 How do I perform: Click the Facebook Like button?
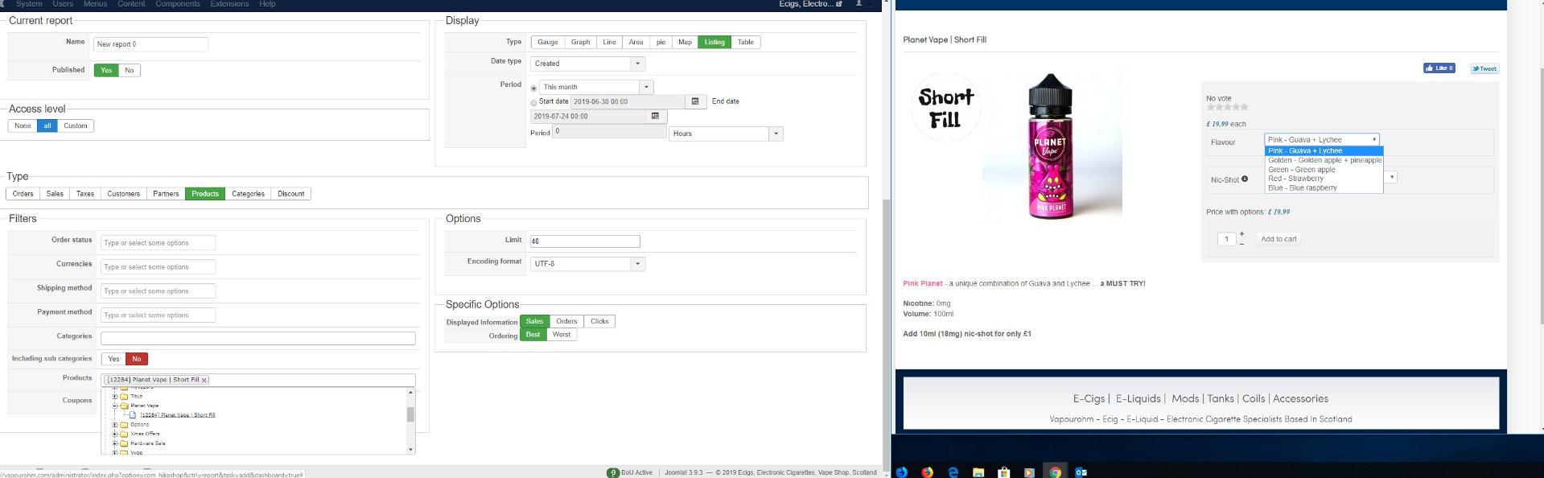(x=1439, y=68)
